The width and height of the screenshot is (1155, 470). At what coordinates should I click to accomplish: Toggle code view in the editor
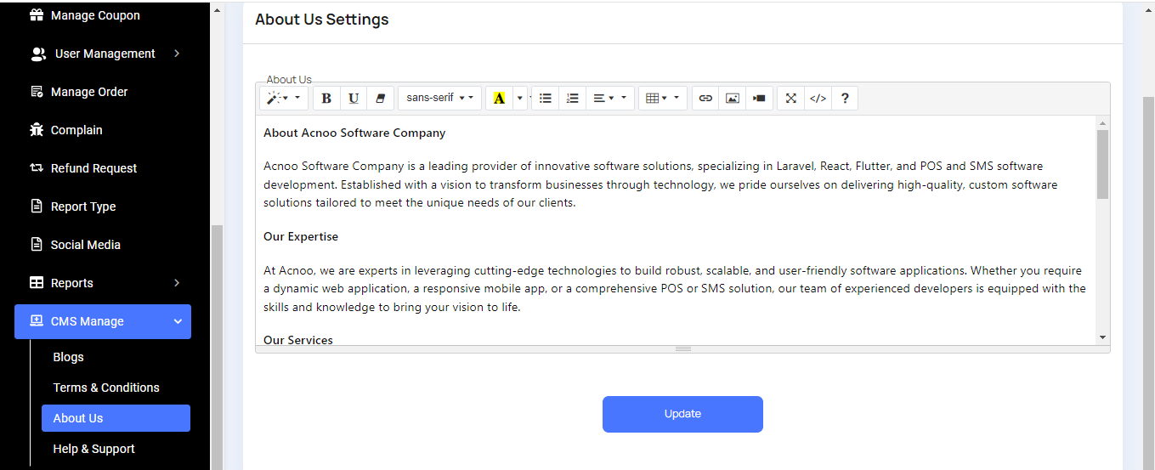tap(818, 99)
